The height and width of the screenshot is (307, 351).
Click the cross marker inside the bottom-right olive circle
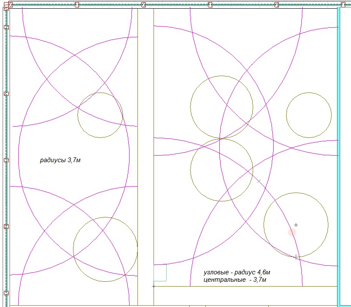click(296, 225)
